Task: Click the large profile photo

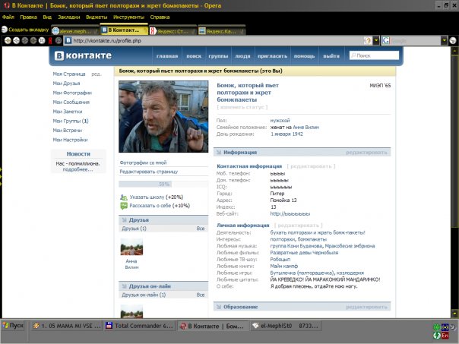Action: pyautogui.click(x=163, y=117)
